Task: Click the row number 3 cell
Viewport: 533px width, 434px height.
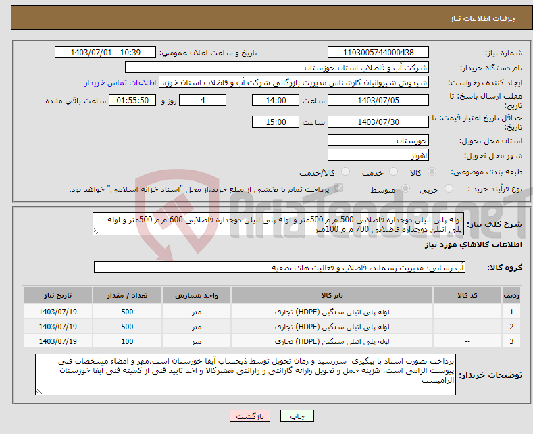Action: pos(511,341)
